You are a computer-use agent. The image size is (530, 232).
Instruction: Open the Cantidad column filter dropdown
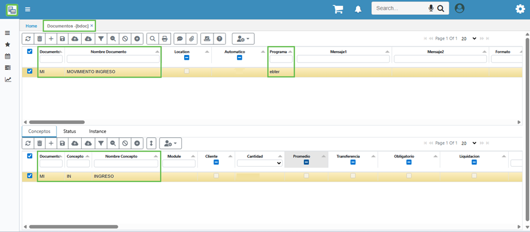point(260,163)
